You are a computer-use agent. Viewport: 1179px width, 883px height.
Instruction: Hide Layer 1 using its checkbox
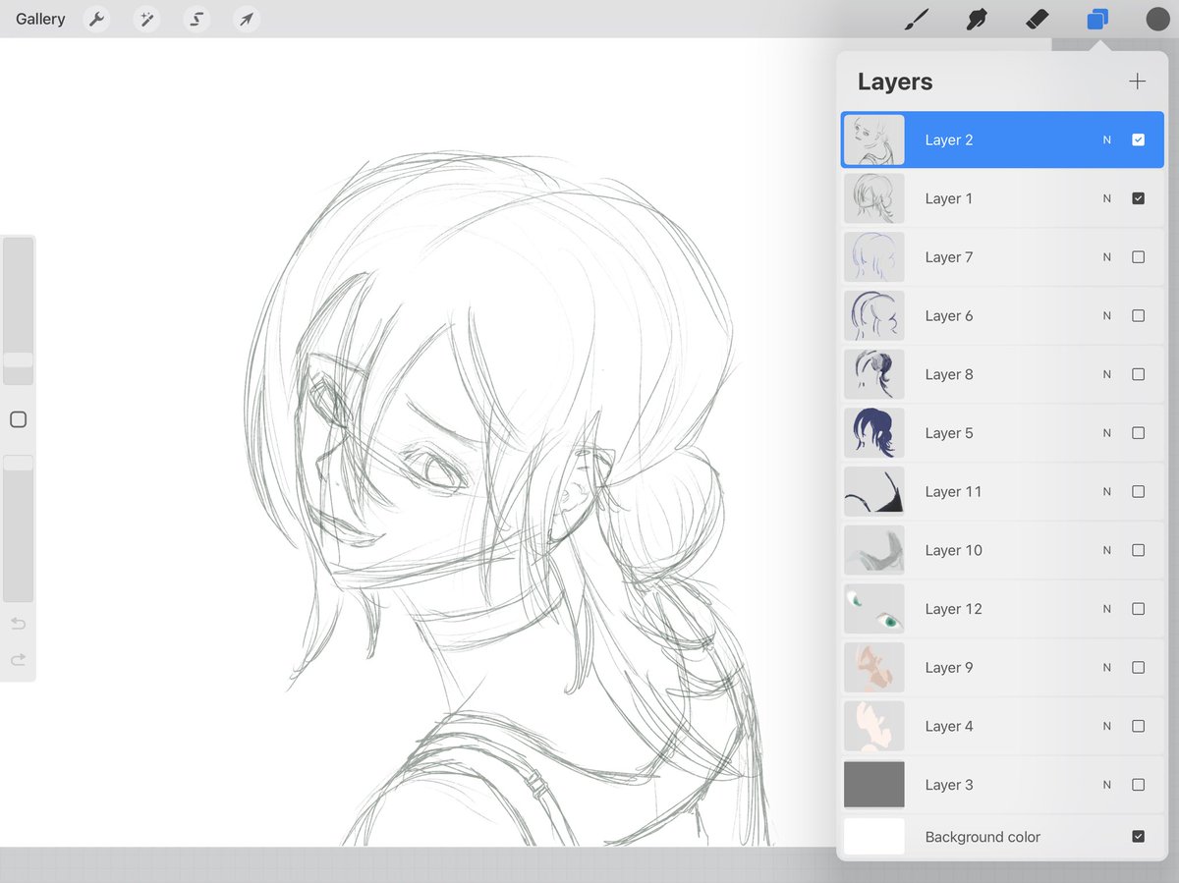(1139, 198)
